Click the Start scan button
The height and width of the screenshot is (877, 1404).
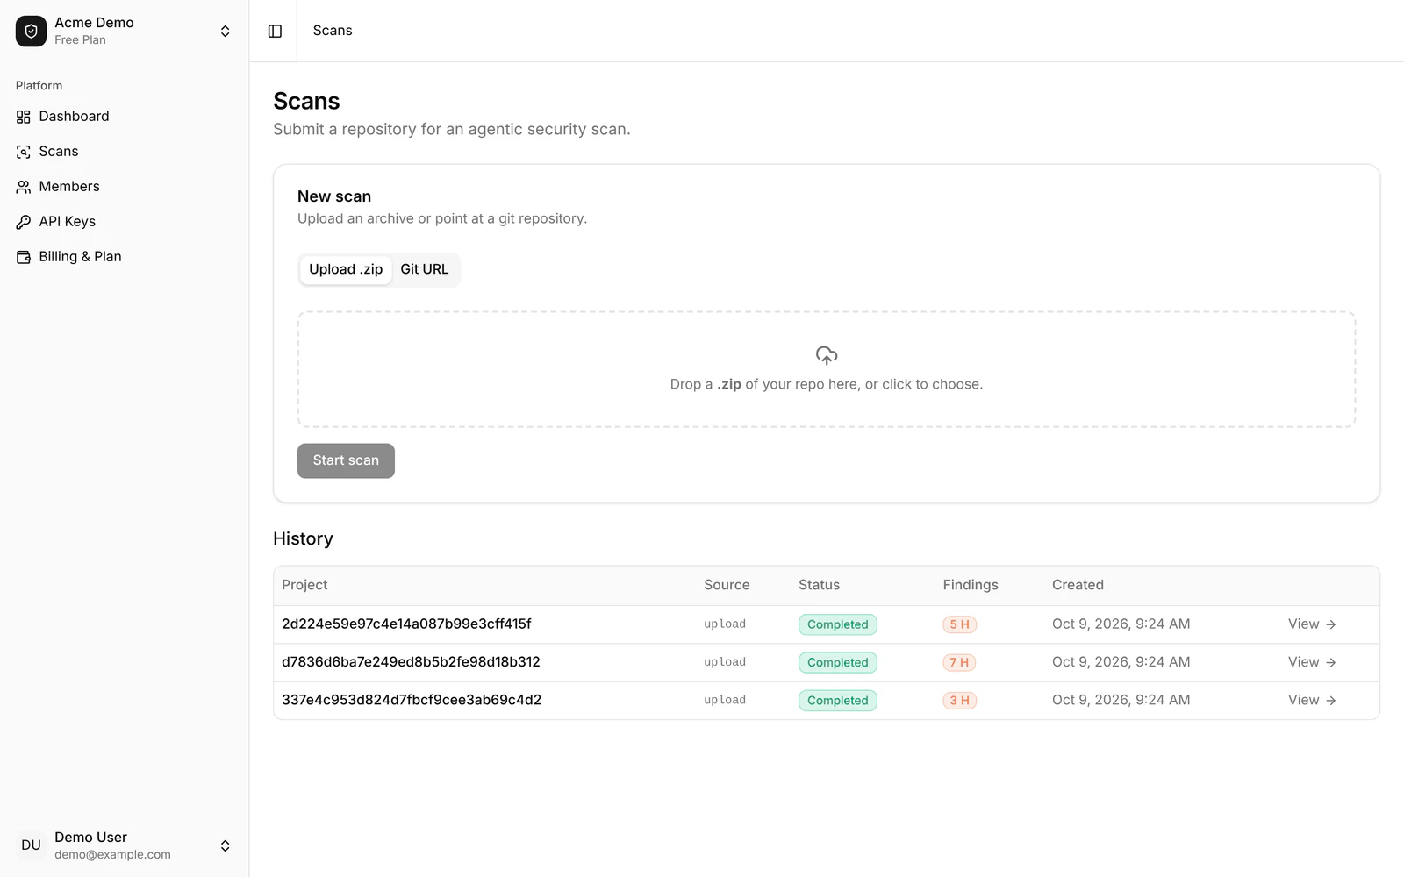(x=346, y=460)
